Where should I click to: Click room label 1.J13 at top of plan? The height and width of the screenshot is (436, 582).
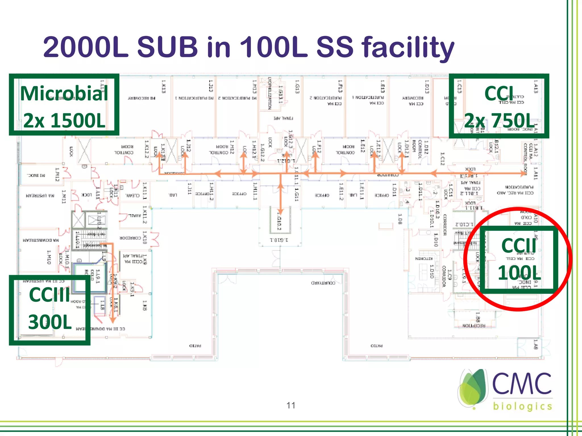pos(211,86)
